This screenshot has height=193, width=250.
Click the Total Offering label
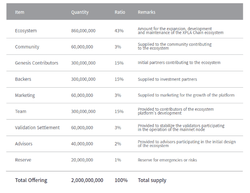[31, 180]
